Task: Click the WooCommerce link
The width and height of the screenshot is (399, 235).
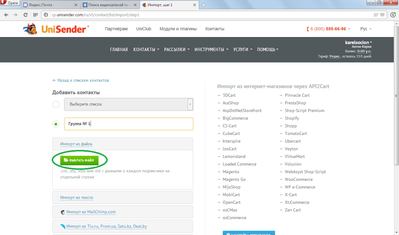Action: 299,179
